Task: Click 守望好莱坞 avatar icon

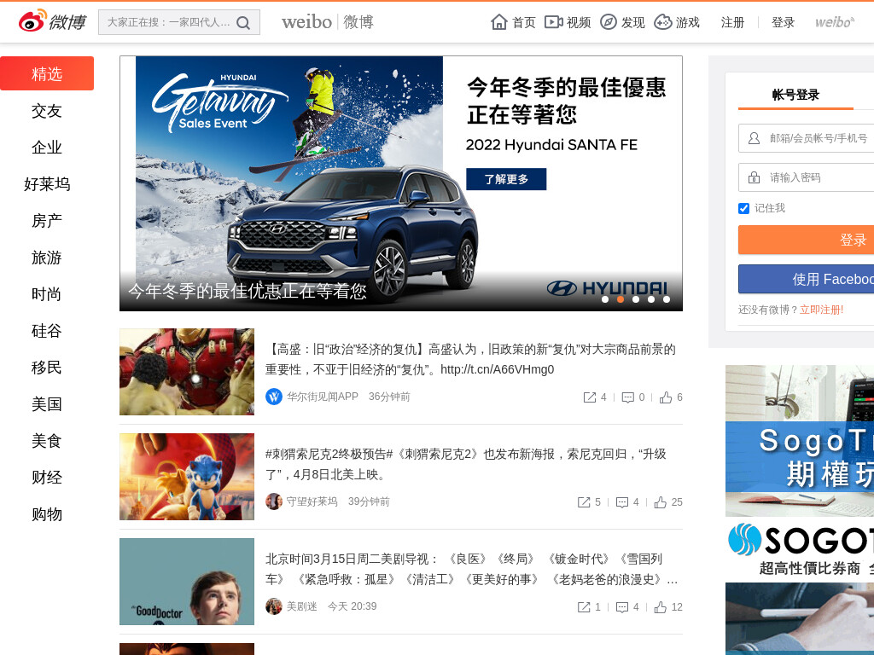Action: tap(274, 501)
